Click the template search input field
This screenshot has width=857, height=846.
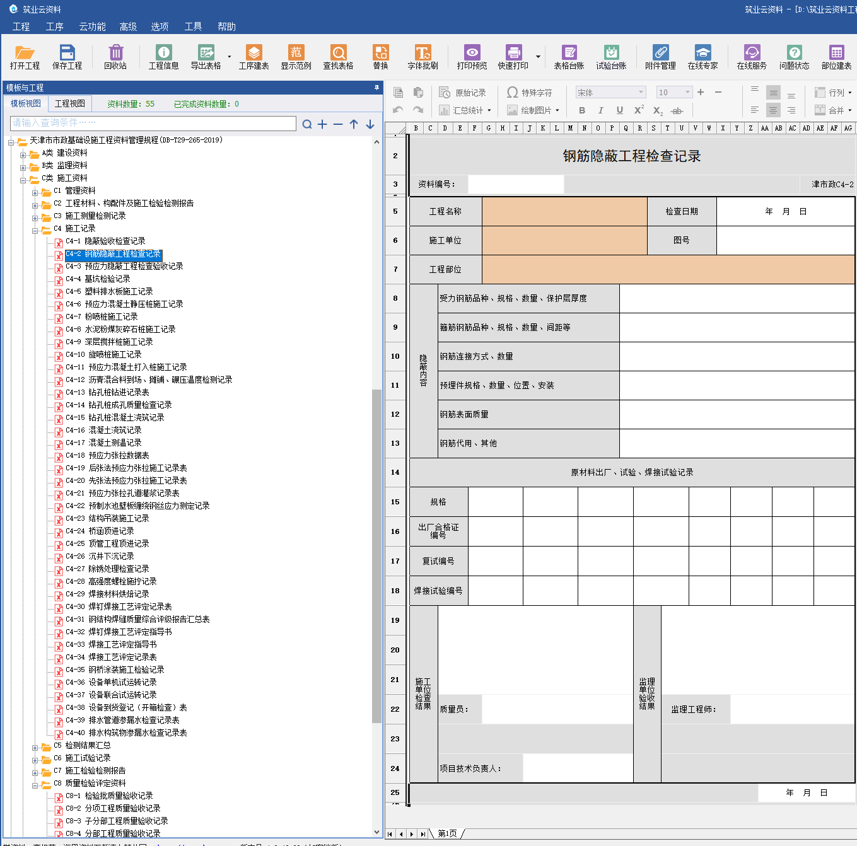coord(153,123)
